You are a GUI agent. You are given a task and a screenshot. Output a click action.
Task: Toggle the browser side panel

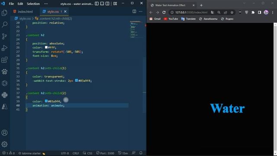(x=259, y=13)
